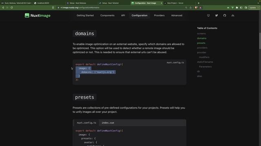This screenshot has height=146, width=261.
Task: Close the Configuration - Nuxt Image tab
Action: pos(161,3)
